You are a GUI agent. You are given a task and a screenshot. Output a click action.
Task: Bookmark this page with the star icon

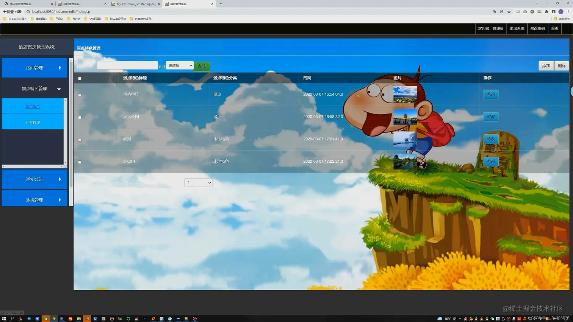pyautogui.click(x=509, y=12)
